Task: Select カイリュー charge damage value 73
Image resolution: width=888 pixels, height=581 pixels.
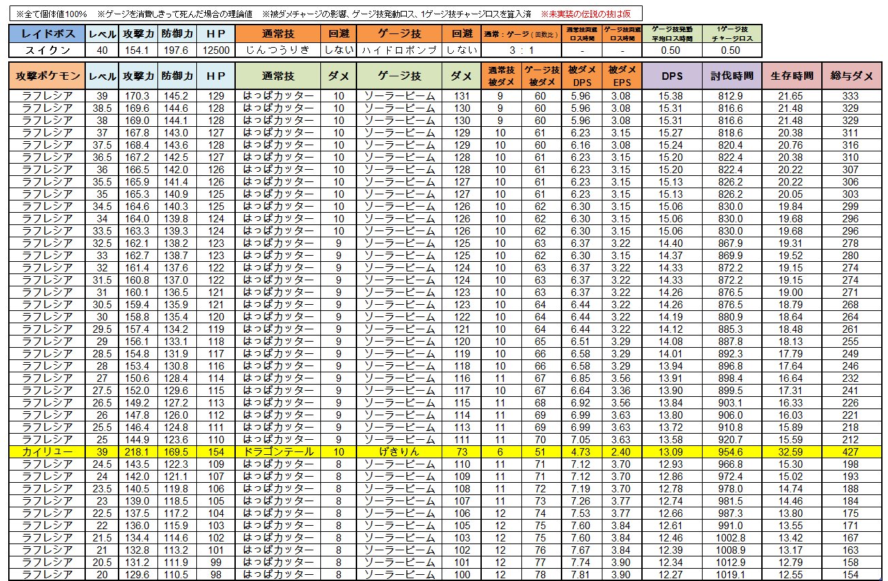Action: point(460,451)
